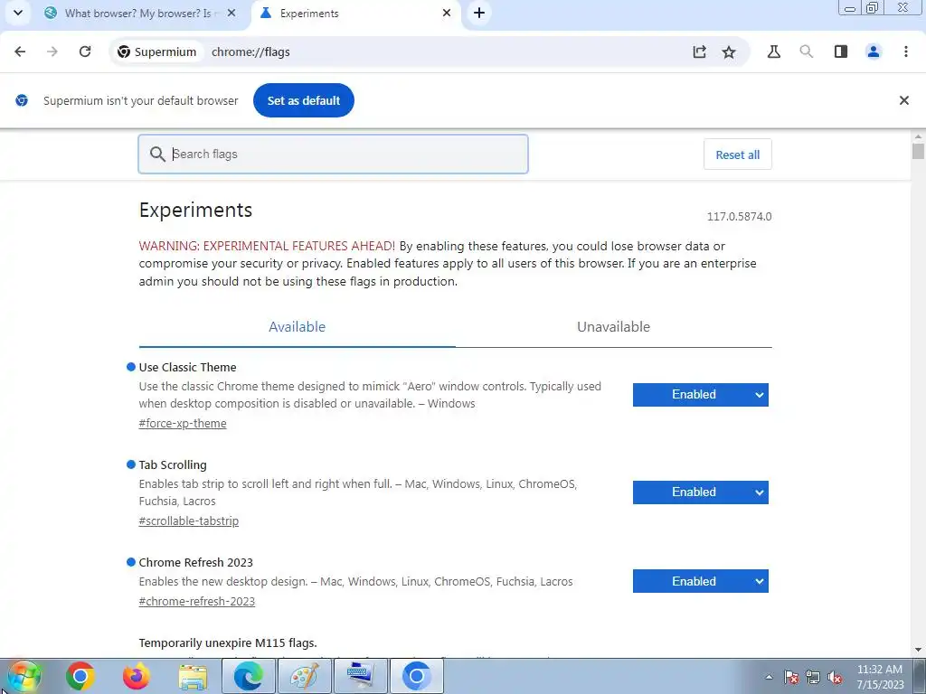The width and height of the screenshot is (926, 694).
Task: Open the Experiments flask icon in toolbar
Action: pos(774,52)
